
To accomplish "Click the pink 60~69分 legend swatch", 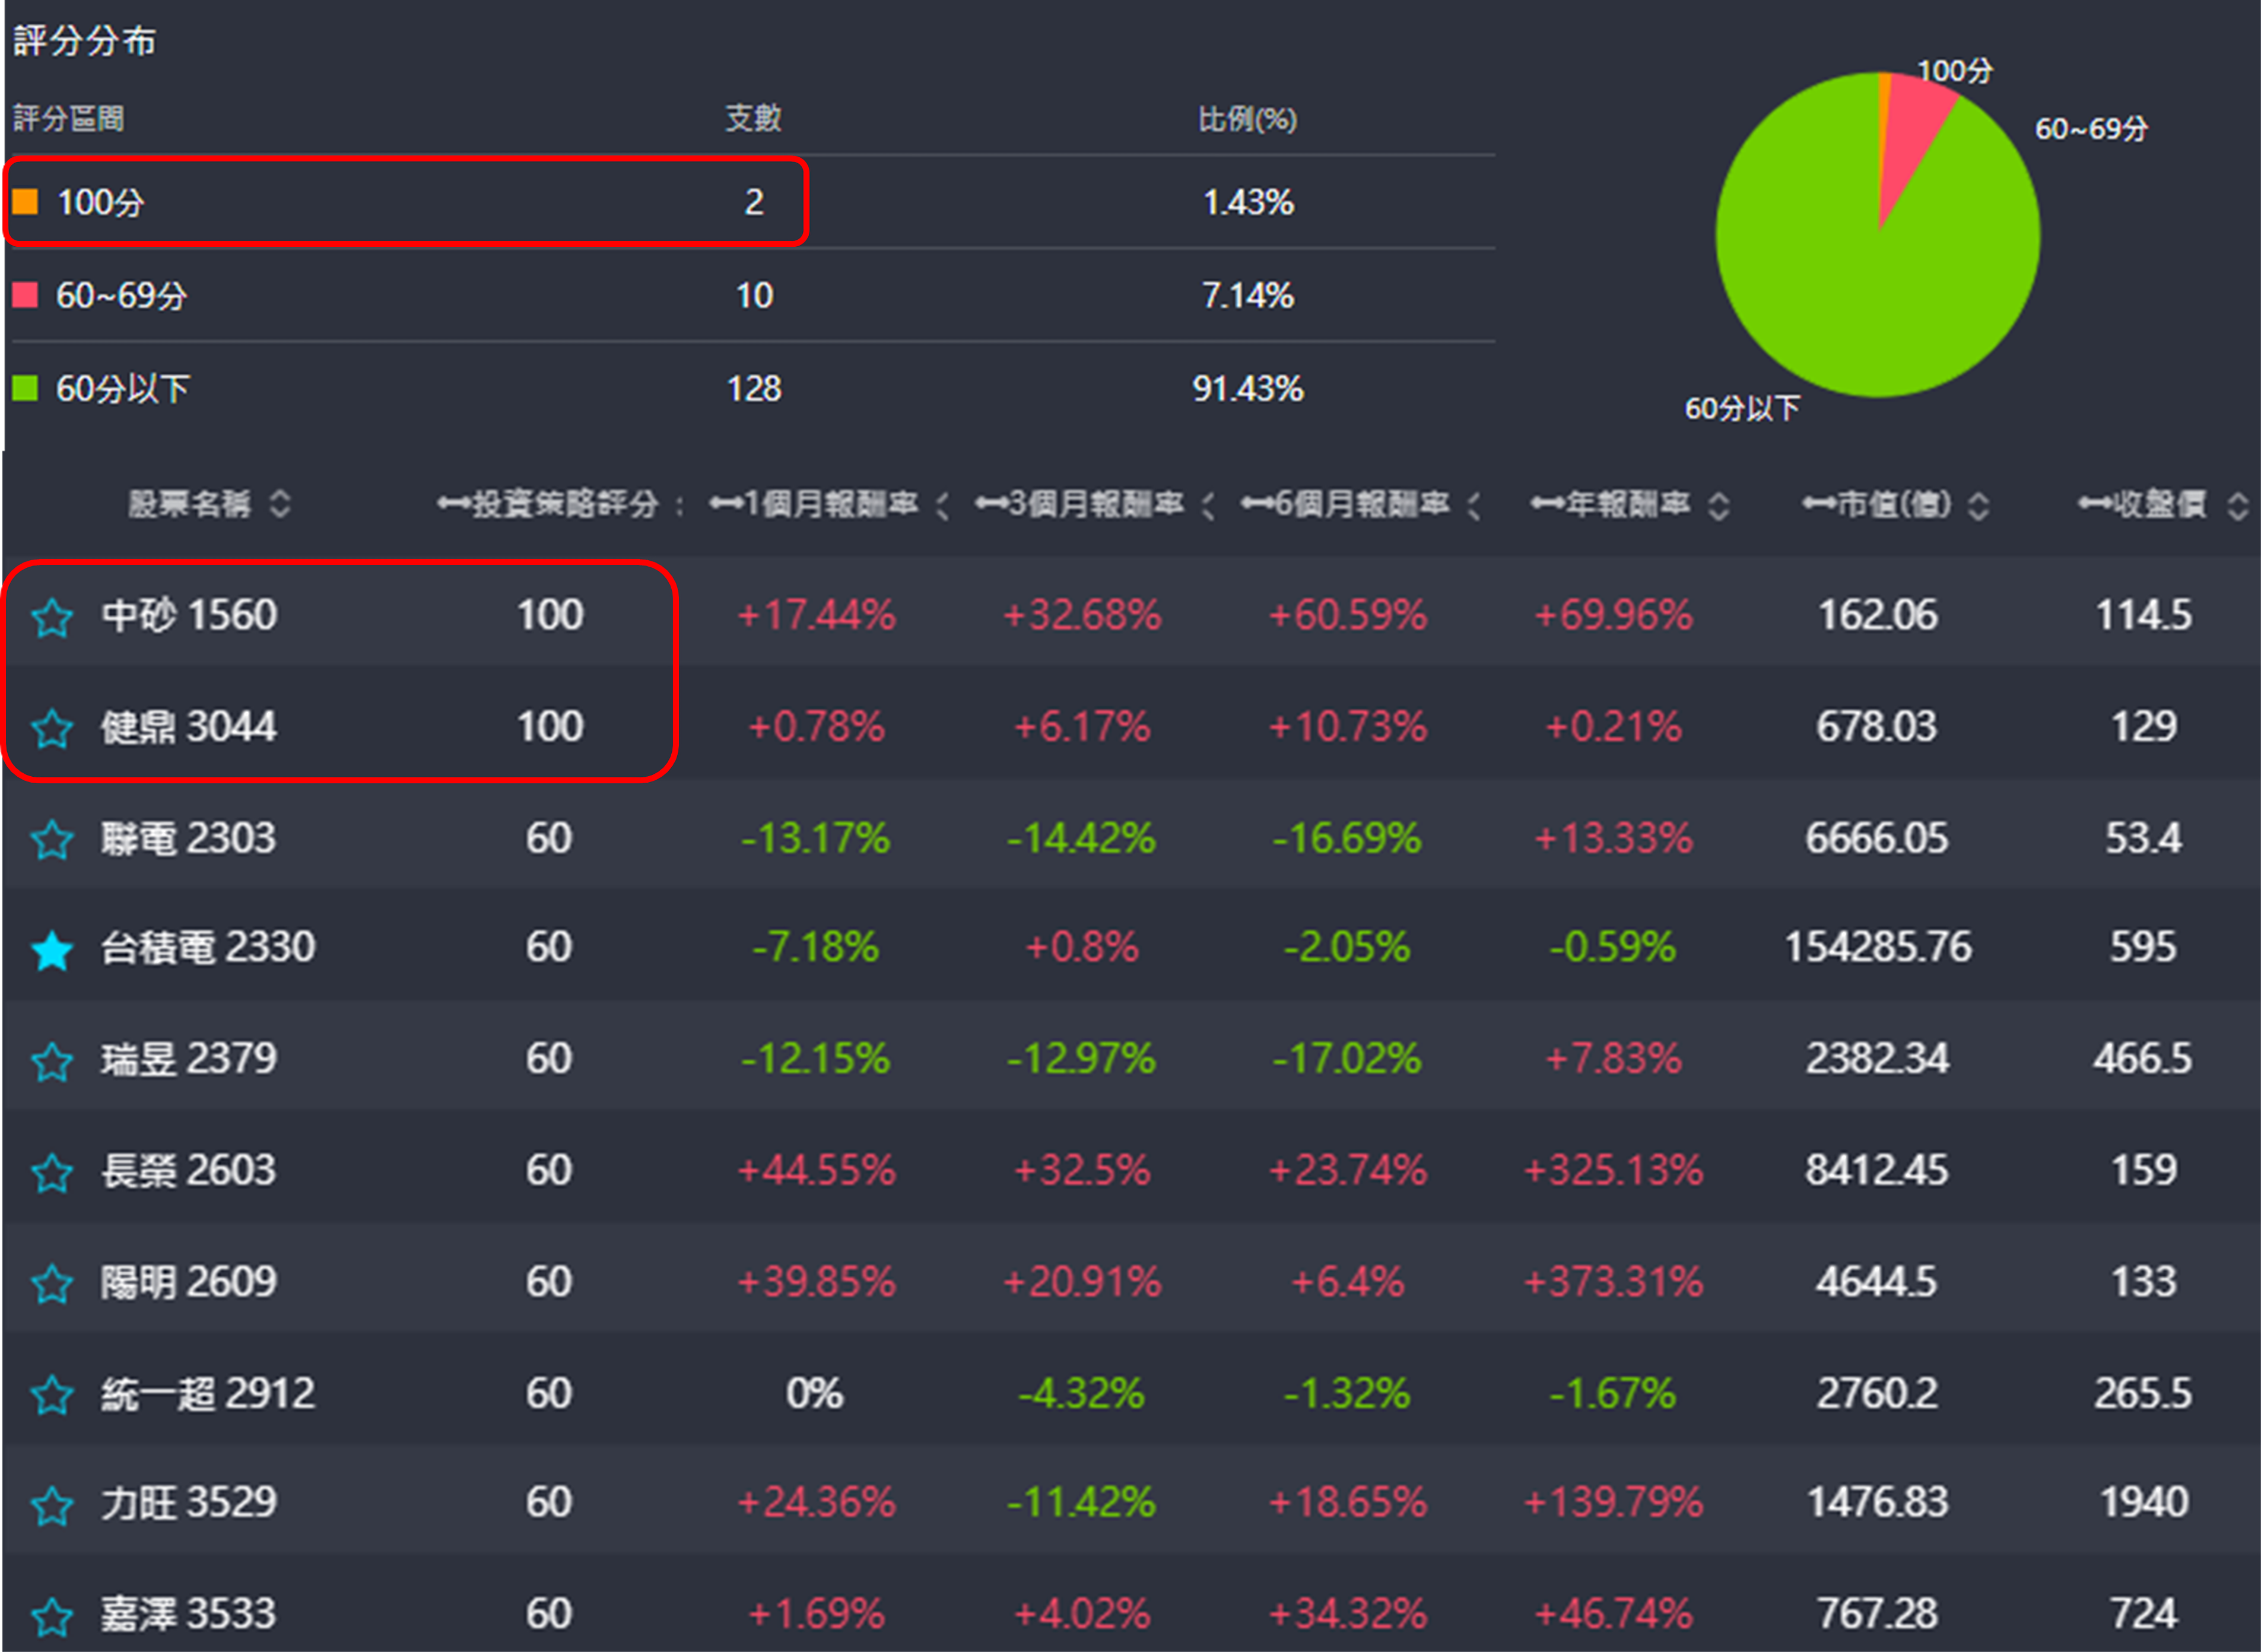I will [x=25, y=295].
